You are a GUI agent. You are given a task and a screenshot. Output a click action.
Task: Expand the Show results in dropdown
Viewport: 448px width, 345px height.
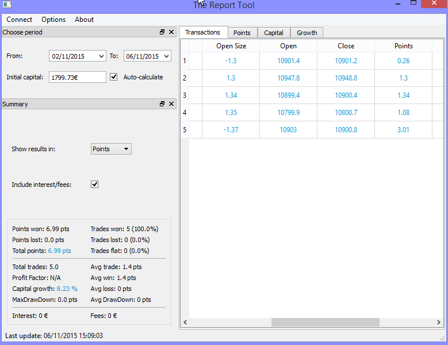click(112, 149)
